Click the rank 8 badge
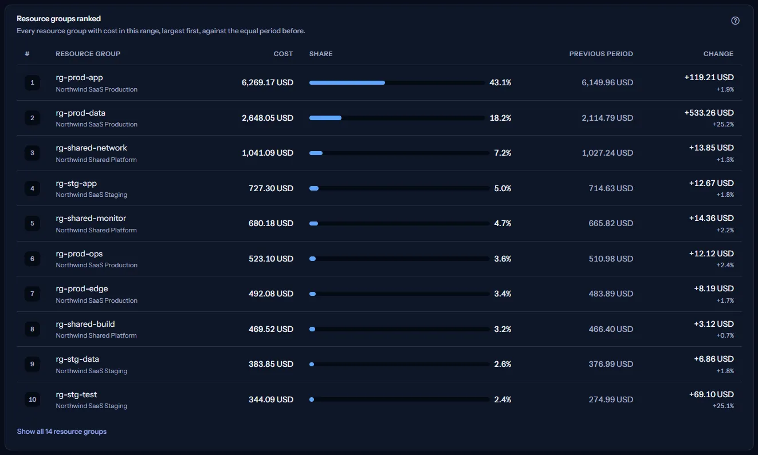This screenshot has width=758, height=455. pyautogui.click(x=32, y=330)
